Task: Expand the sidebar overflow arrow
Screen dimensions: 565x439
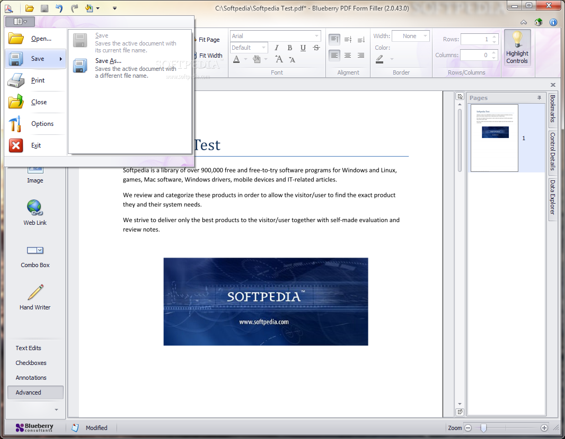Action: point(56,409)
